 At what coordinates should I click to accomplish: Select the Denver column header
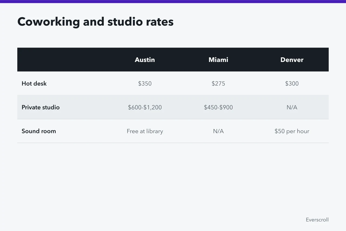[292, 60]
